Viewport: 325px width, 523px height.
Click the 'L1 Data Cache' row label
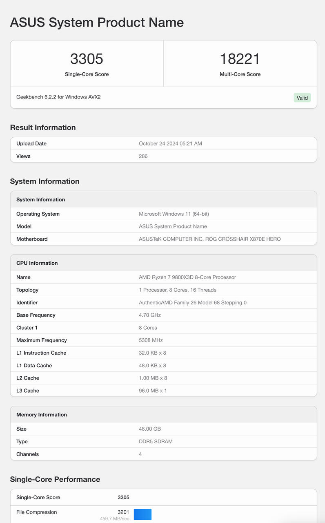pos(34,365)
